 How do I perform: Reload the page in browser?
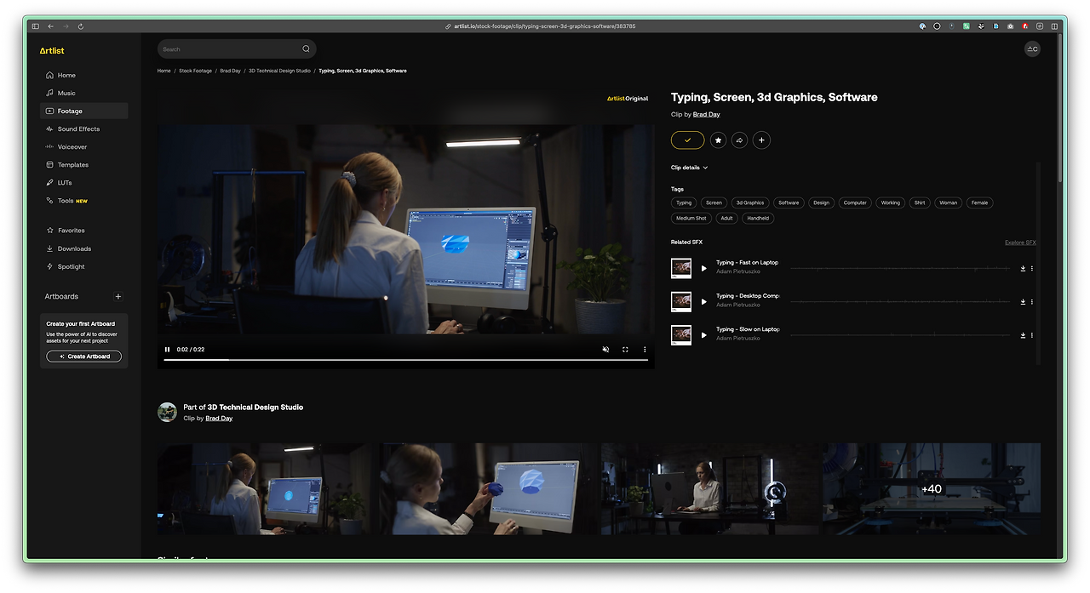coord(81,26)
